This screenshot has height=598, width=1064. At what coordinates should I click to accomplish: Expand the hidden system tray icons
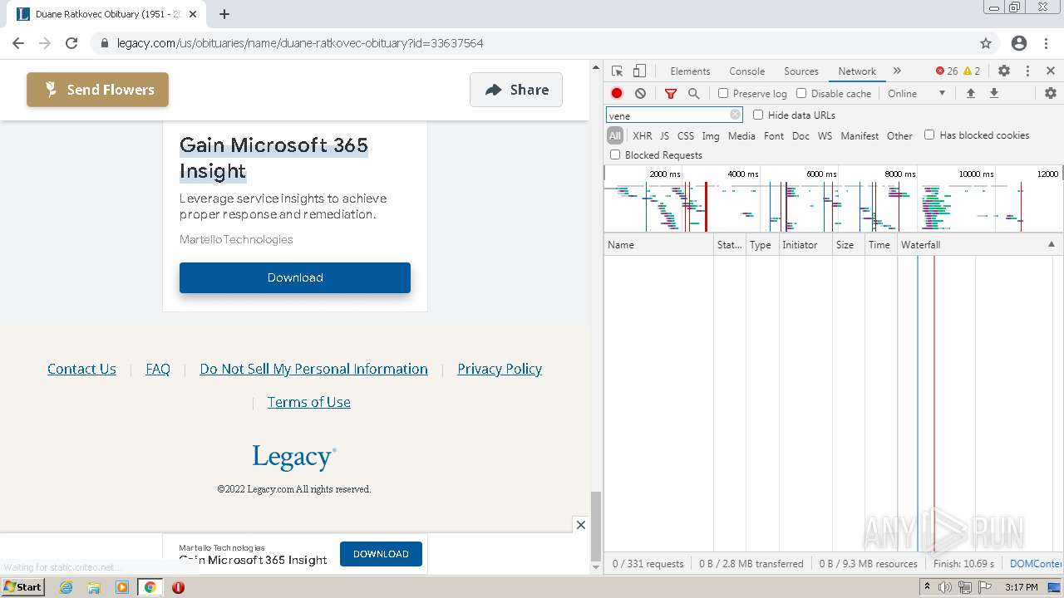pos(927,587)
